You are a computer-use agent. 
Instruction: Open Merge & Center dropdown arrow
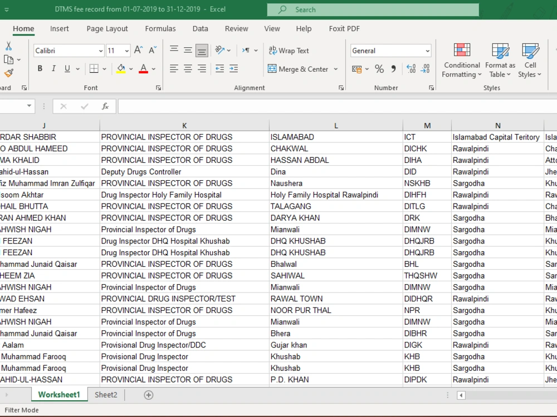pyautogui.click(x=336, y=69)
